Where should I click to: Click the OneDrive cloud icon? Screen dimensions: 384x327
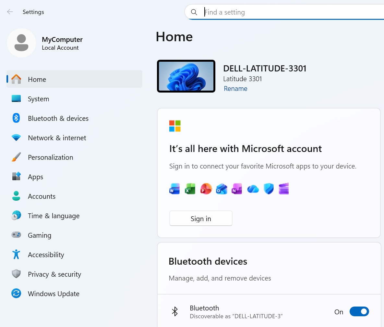253,189
